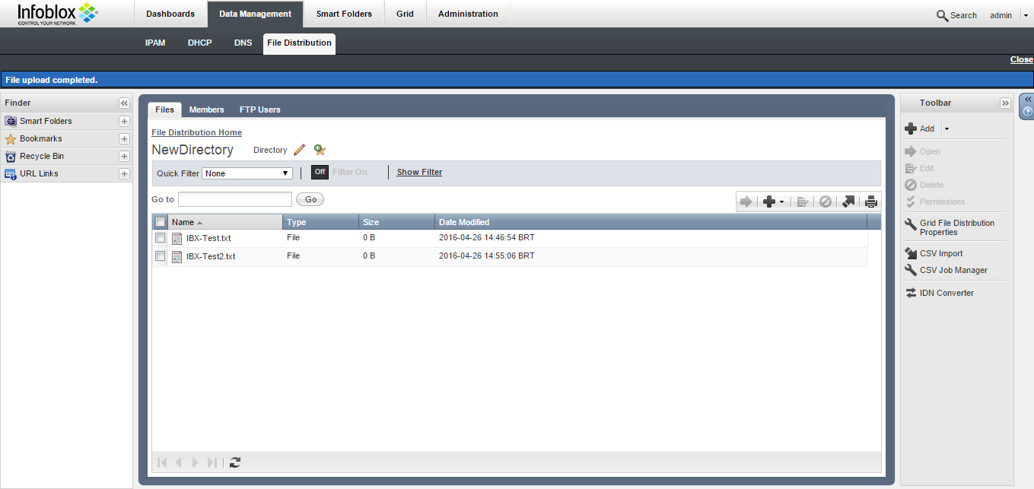Click the Go to input field
Image resolution: width=1034 pixels, height=489 pixels.
coord(234,199)
